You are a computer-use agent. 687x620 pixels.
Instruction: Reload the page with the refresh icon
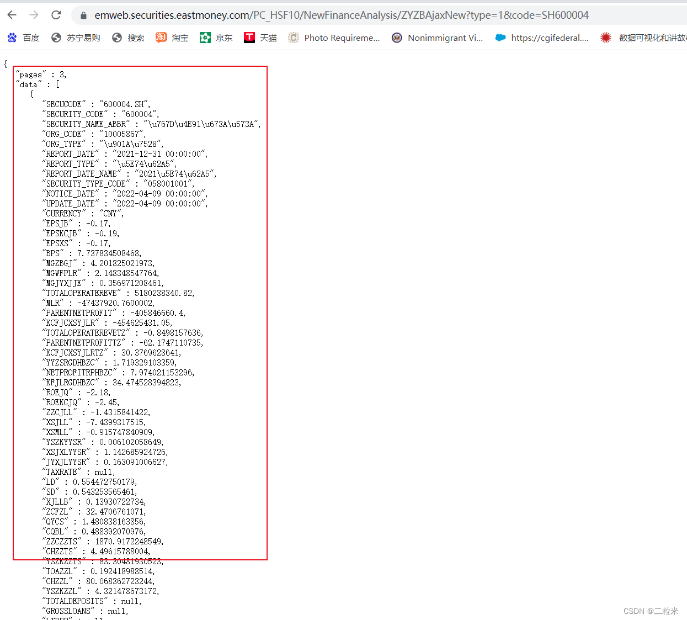[56, 15]
